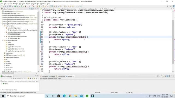The image size is (175, 98).
Task: Open the Navigate menu
Action: 22,4
